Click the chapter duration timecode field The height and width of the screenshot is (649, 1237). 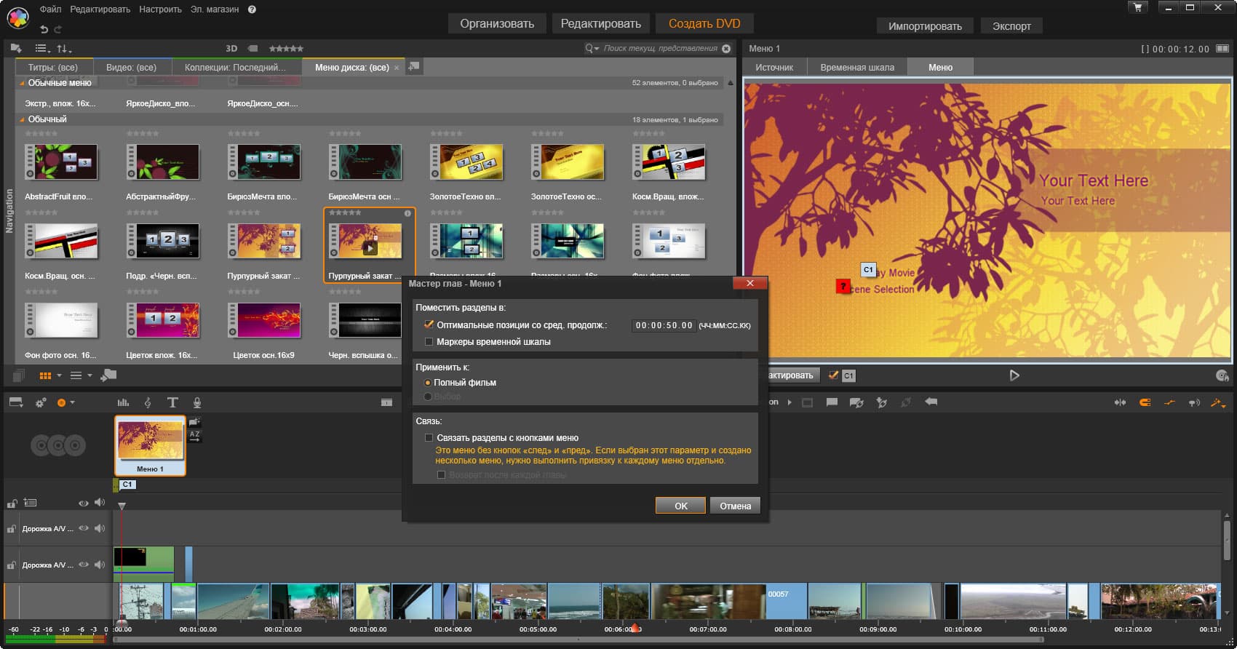pyautogui.click(x=664, y=326)
